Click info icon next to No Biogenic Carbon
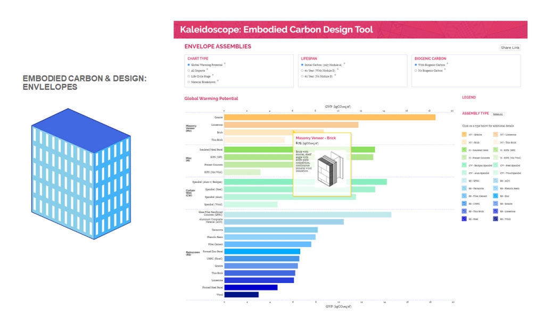Viewport: 545px width, 332px height. [445, 69]
